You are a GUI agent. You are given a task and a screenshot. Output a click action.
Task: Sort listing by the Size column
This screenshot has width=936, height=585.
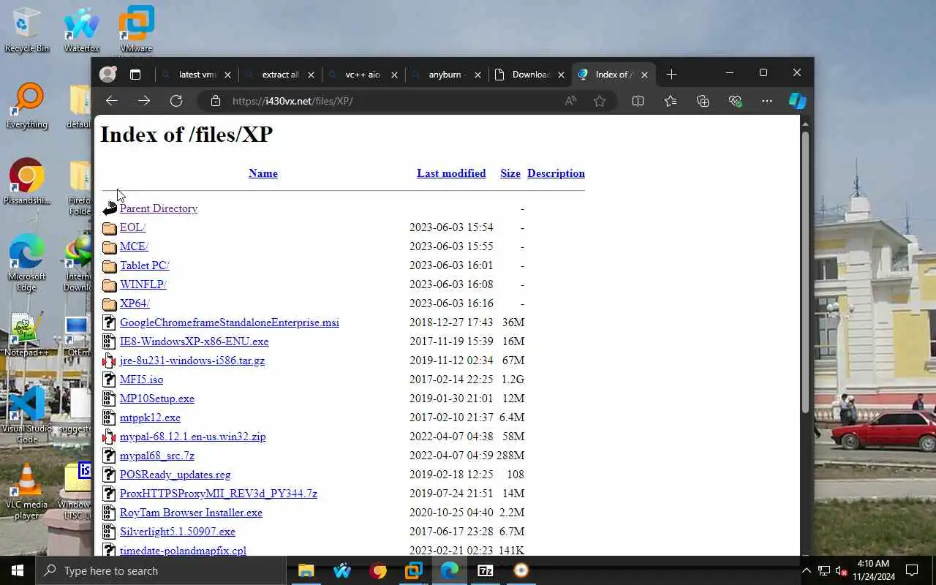click(510, 173)
